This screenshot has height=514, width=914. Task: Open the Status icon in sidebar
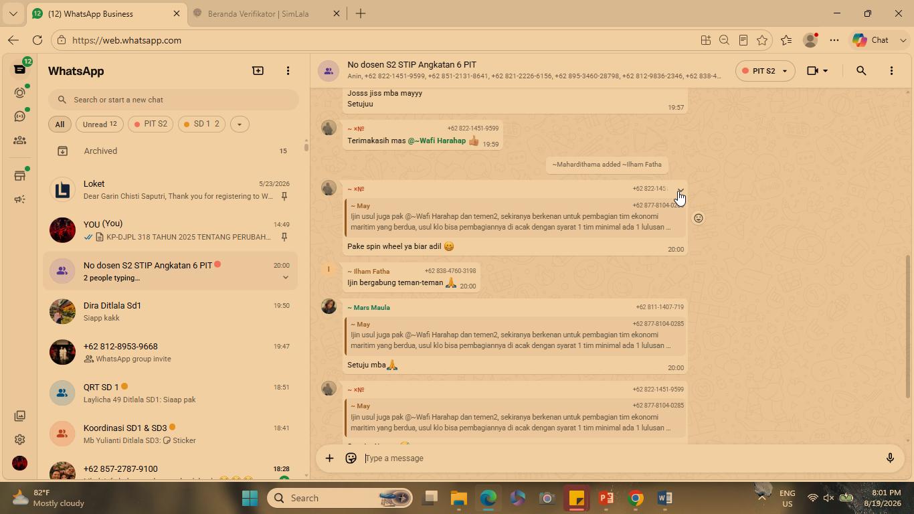19,92
